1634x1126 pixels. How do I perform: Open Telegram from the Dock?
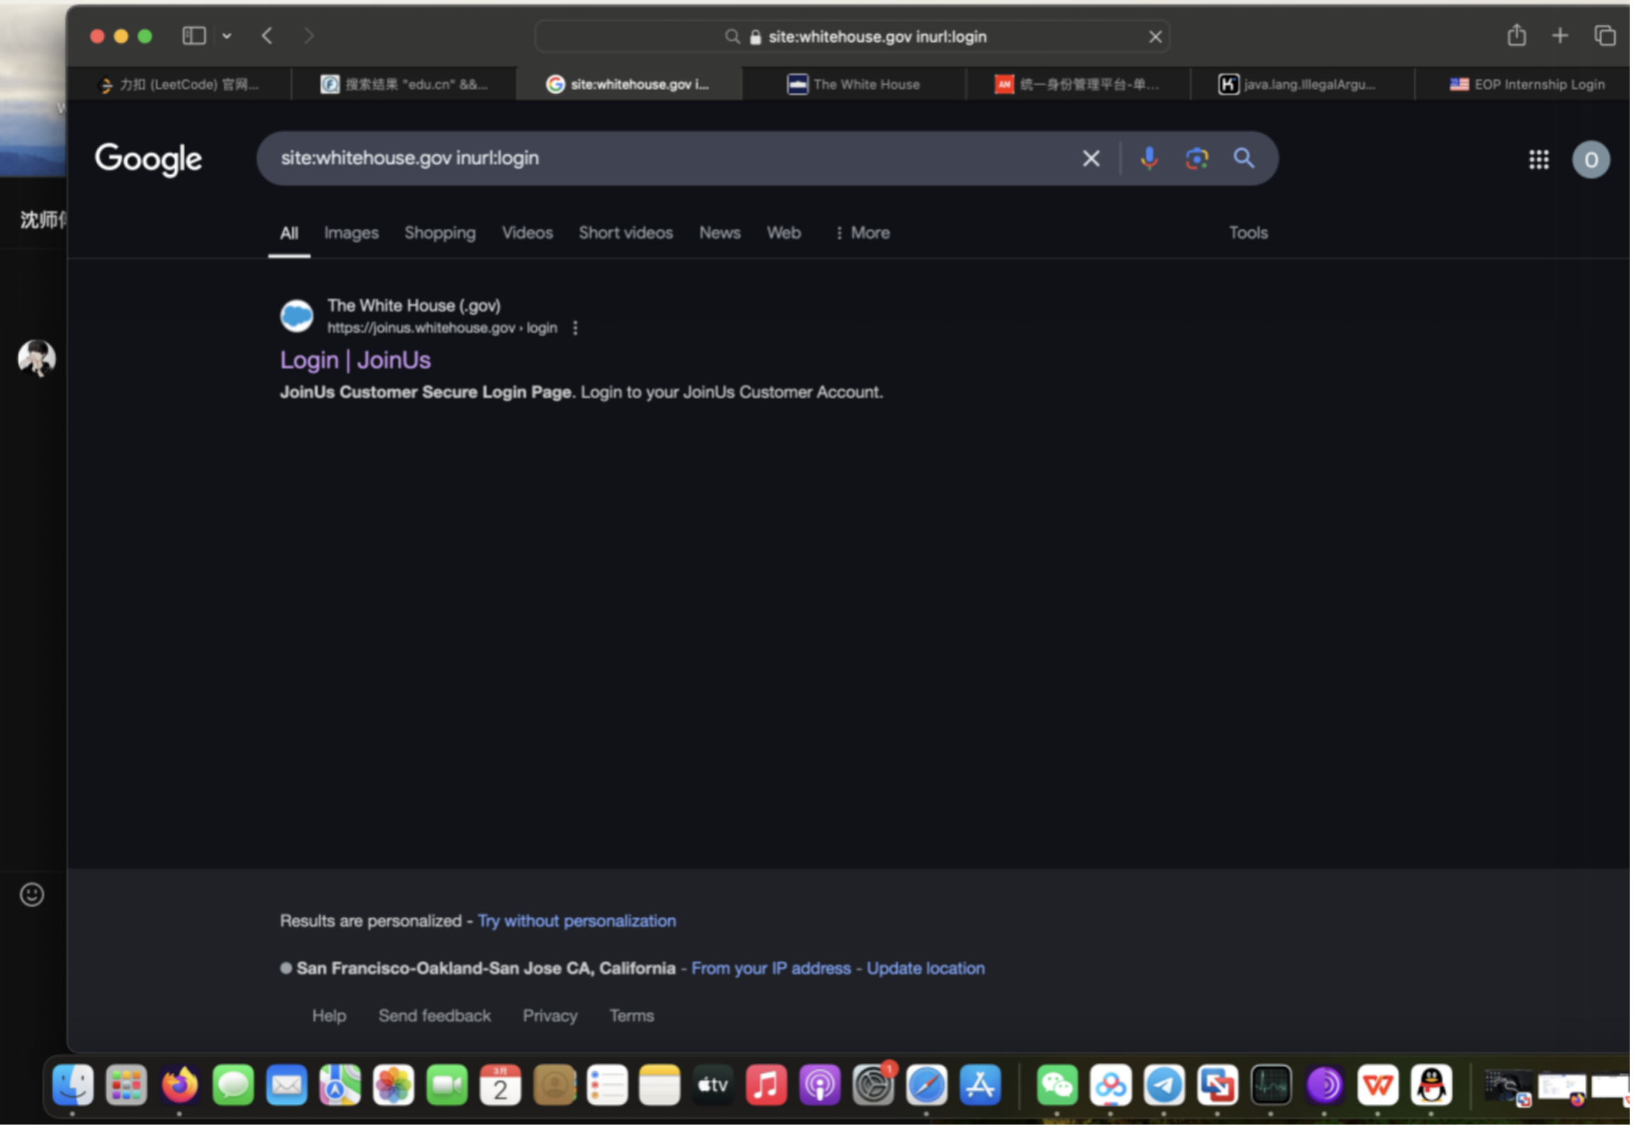(x=1164, y=1085)
